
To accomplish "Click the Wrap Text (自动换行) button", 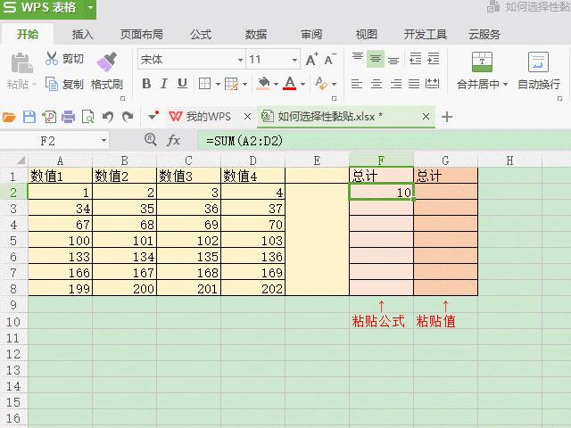I will pos(539,71).
